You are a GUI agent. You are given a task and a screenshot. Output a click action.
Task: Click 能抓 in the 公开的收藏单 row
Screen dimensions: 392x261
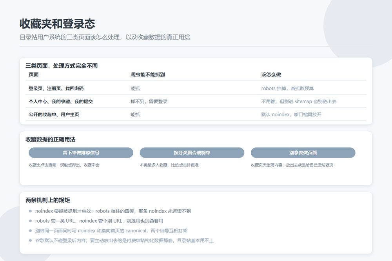tap(135, 114)
